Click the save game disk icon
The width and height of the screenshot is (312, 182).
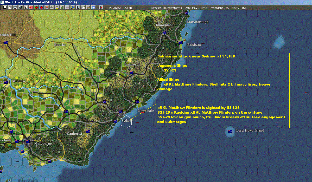tap(5, 8)
